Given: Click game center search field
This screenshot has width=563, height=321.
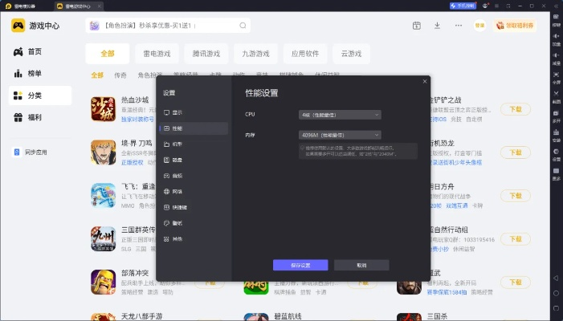Looking at the screenshot, I should tap(168, 26).
